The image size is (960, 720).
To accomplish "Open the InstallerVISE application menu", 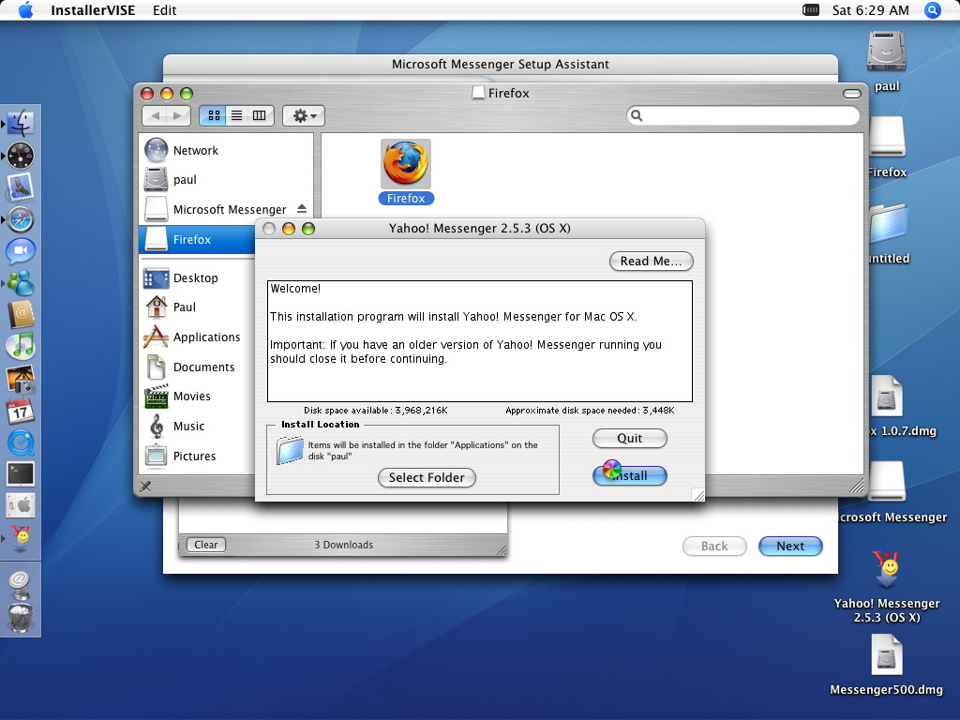I will tap(93, 10).
